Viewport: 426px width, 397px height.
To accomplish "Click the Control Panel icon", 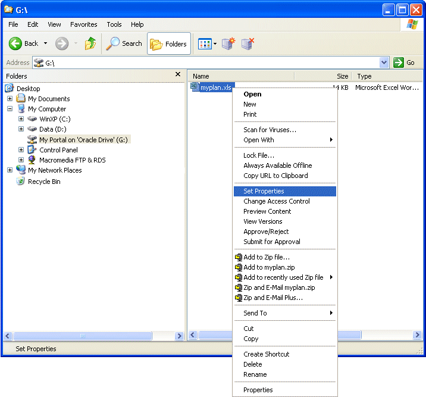I will [32, 149].
